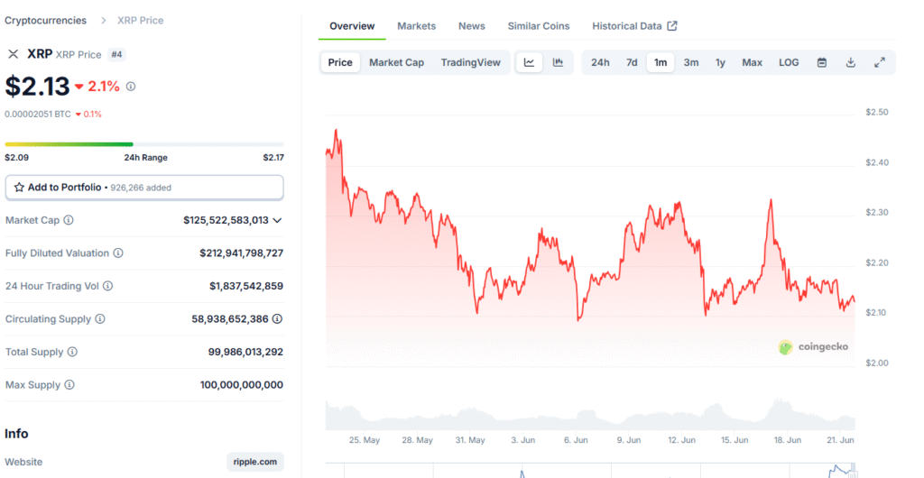Click the breadcrumb chevron separator after Cryptocurrencies
This screenshot has width=924, height=478.
(104, 21)
